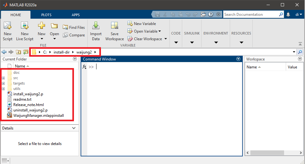Open the New file dropdown
305x164 pixels.
42,31
